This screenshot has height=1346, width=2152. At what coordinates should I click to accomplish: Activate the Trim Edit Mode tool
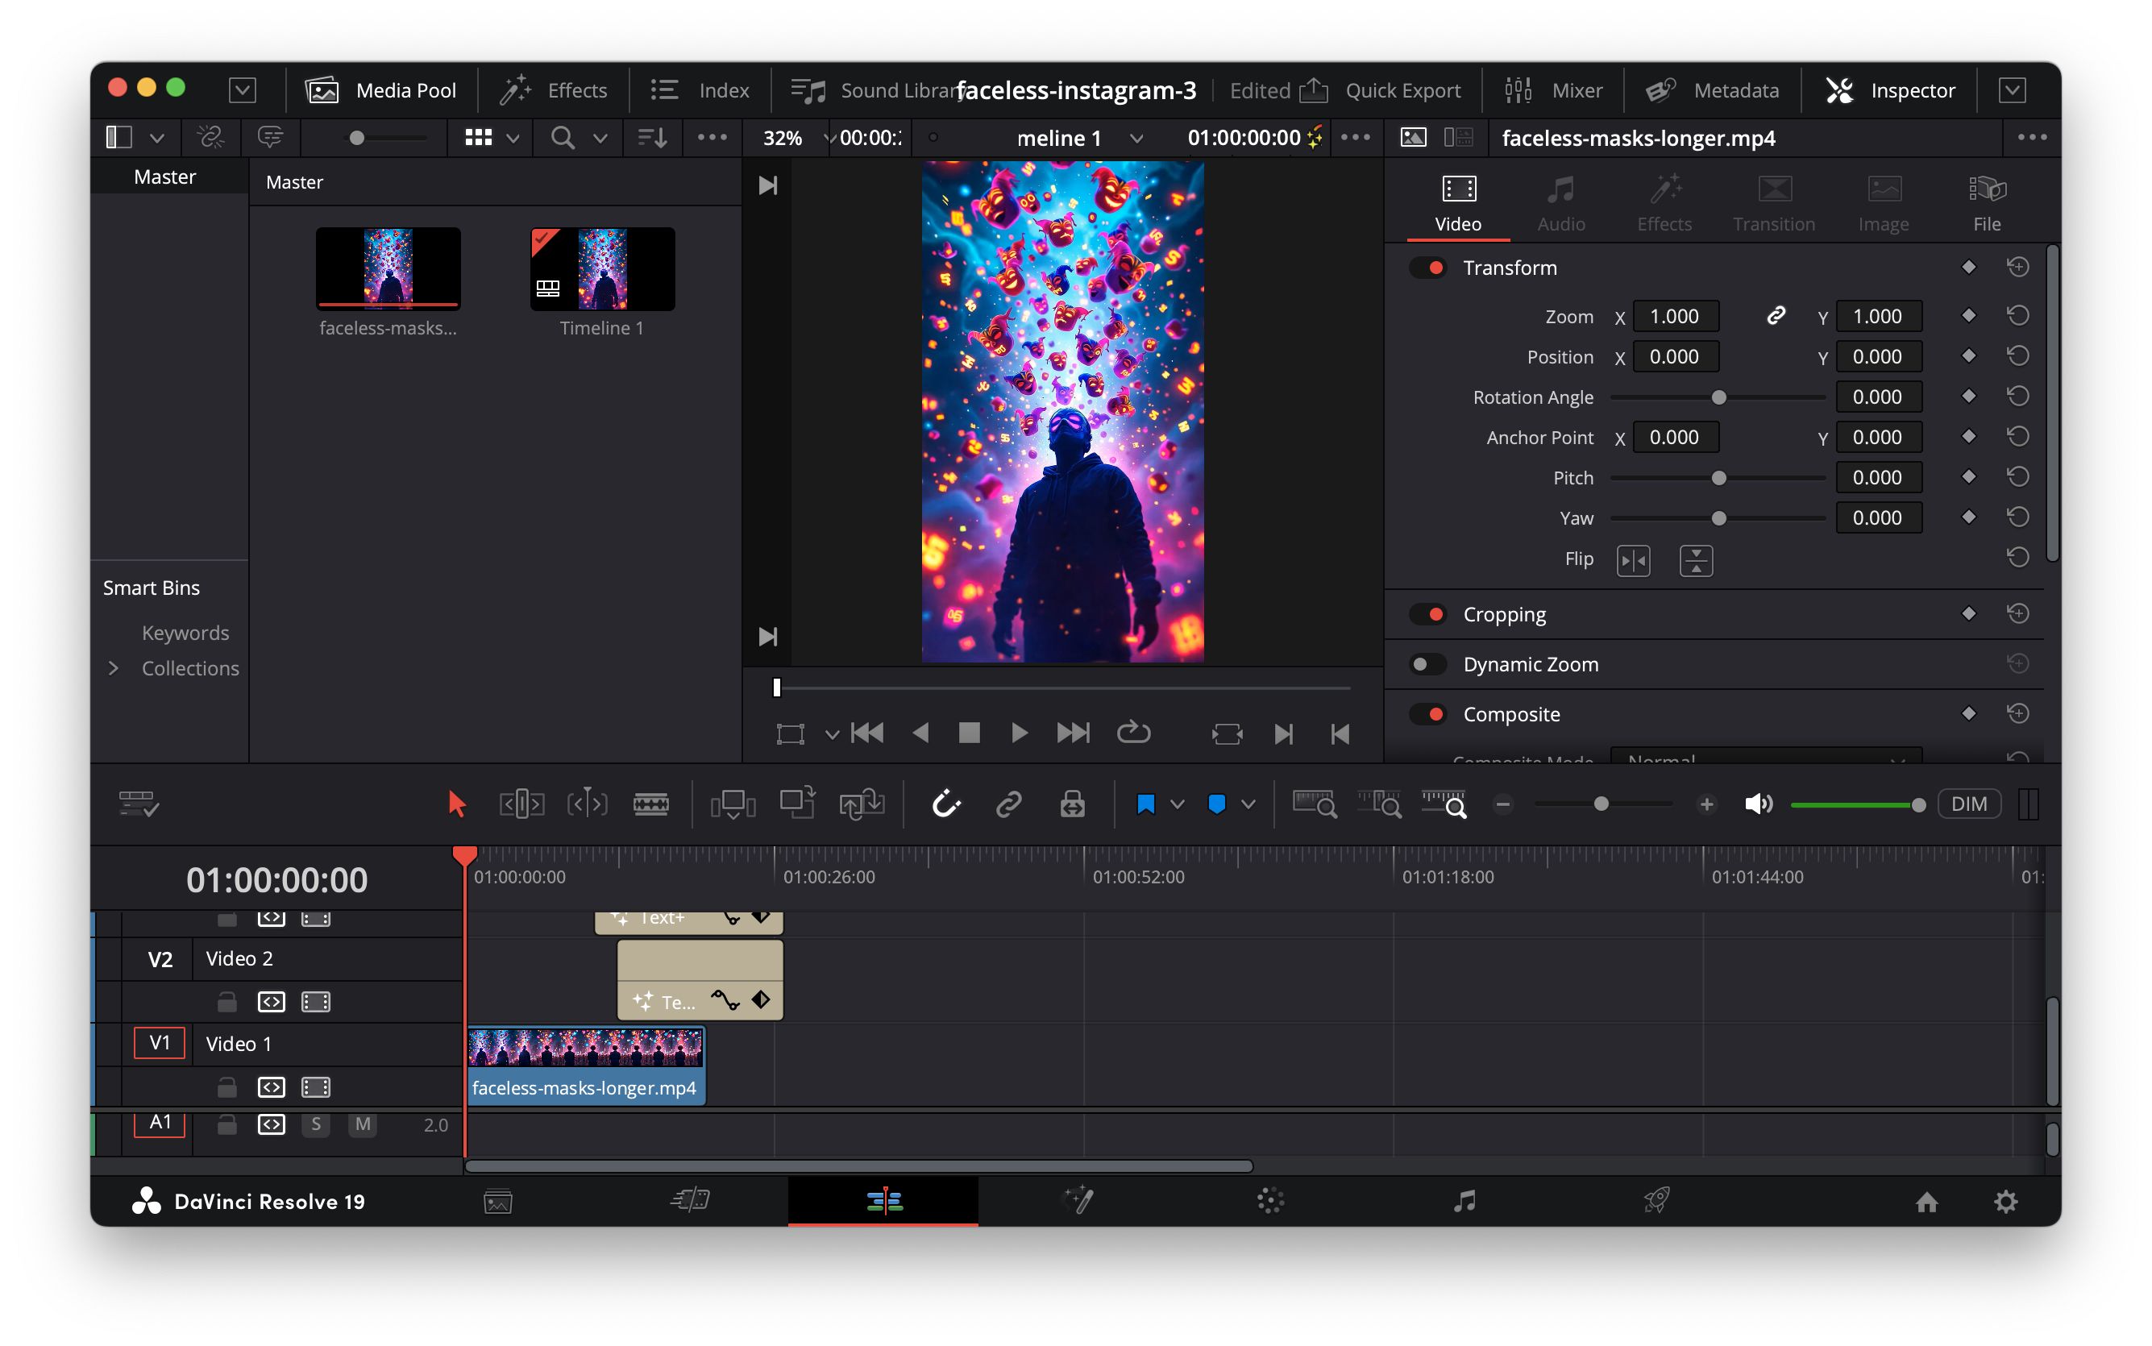(x=521, y=804)
